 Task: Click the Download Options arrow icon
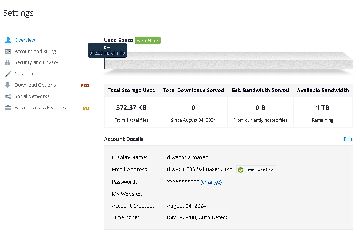click(8, 85)
